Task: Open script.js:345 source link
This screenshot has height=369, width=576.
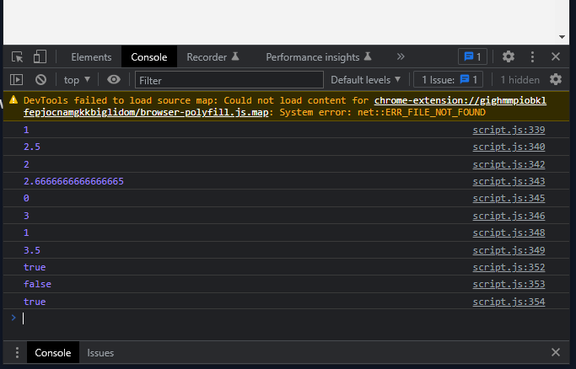Action: click(509, 198)
